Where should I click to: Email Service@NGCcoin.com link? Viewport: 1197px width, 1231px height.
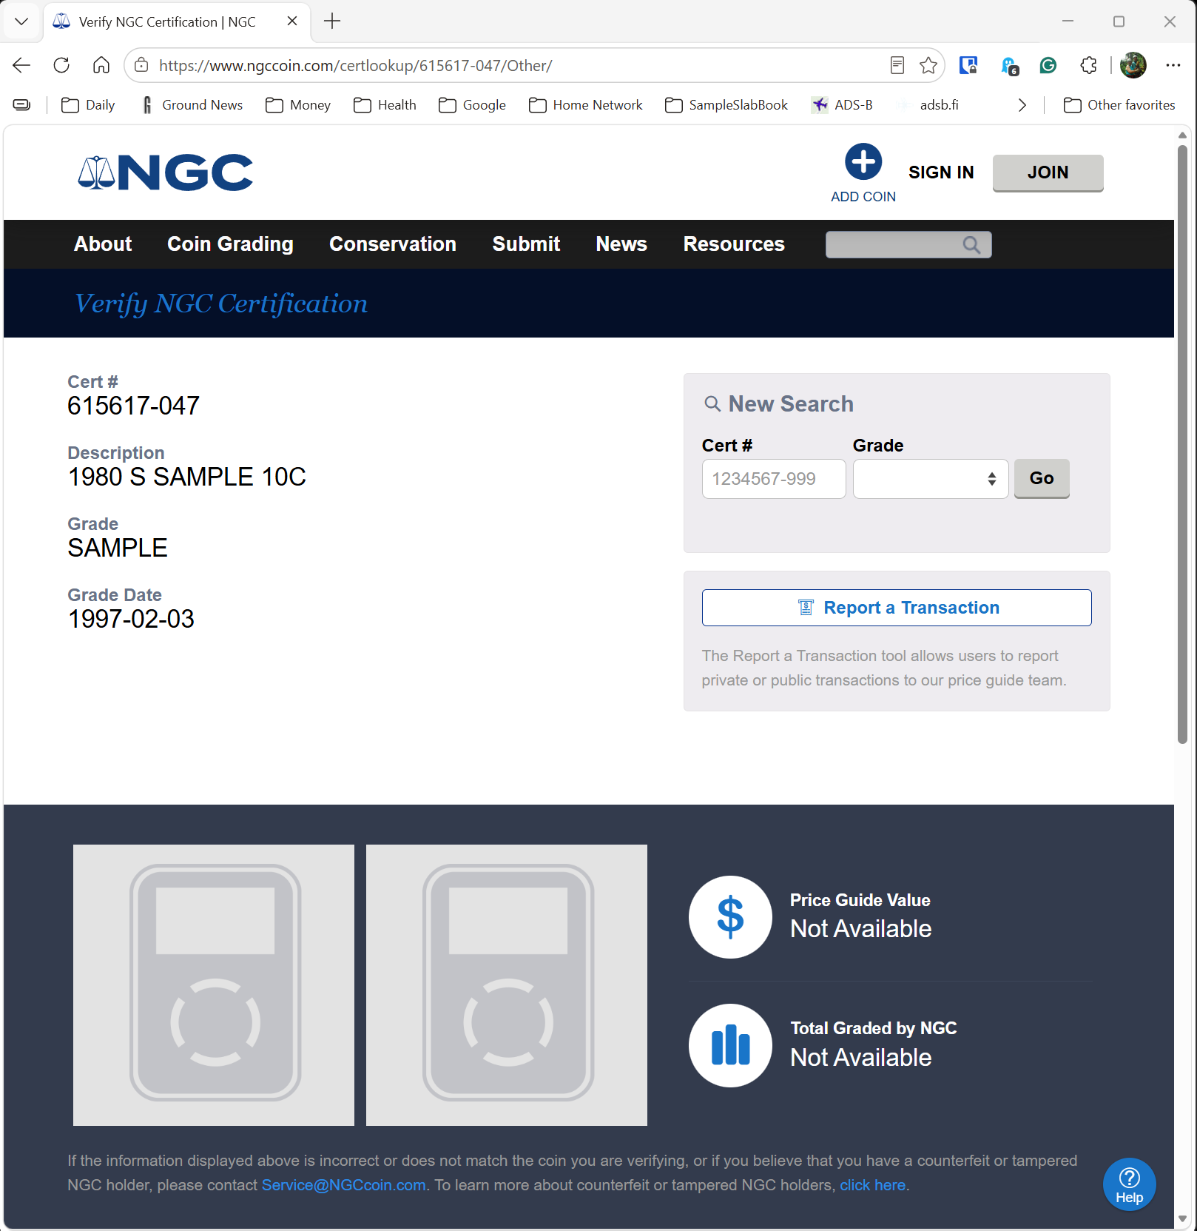344,1185
